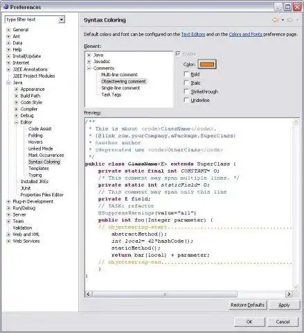
Task: Select Validation preferences item
Action: [22, 228]
